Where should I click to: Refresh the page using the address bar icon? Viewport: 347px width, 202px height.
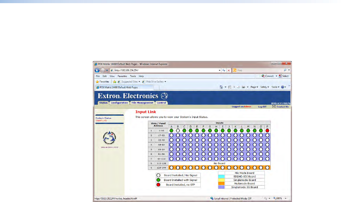[224, 70]
